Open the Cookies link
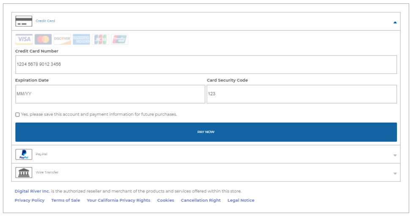 click(166, 200)
